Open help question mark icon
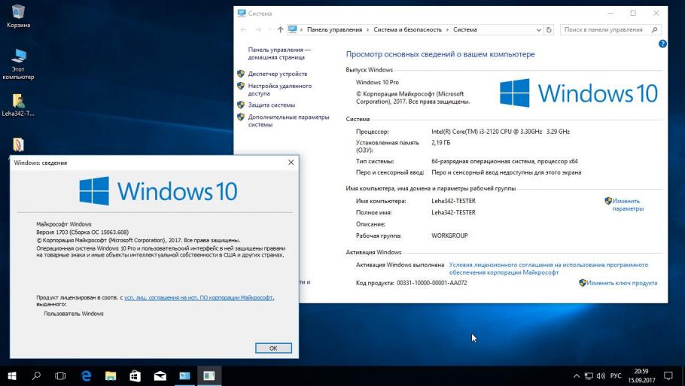This screenshot has height=386, width=685. 662,44
